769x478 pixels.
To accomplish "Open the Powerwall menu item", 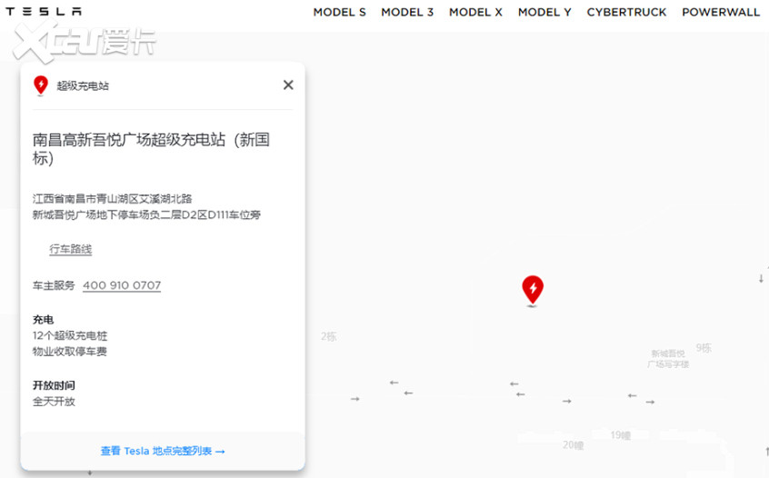I will [721, 12].
